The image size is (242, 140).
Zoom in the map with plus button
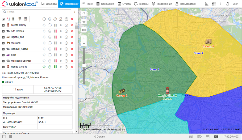(x=84, y=38)
